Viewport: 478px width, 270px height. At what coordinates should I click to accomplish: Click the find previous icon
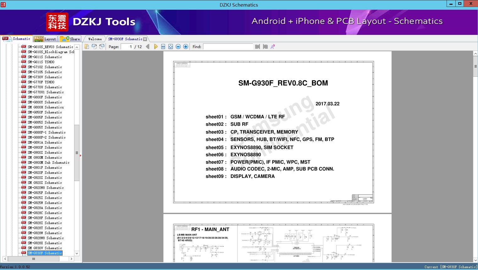coord(258,47)
